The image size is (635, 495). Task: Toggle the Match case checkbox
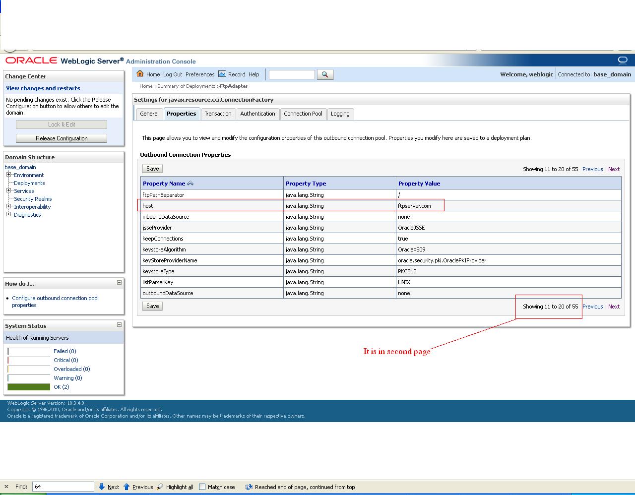pos(202,487)
